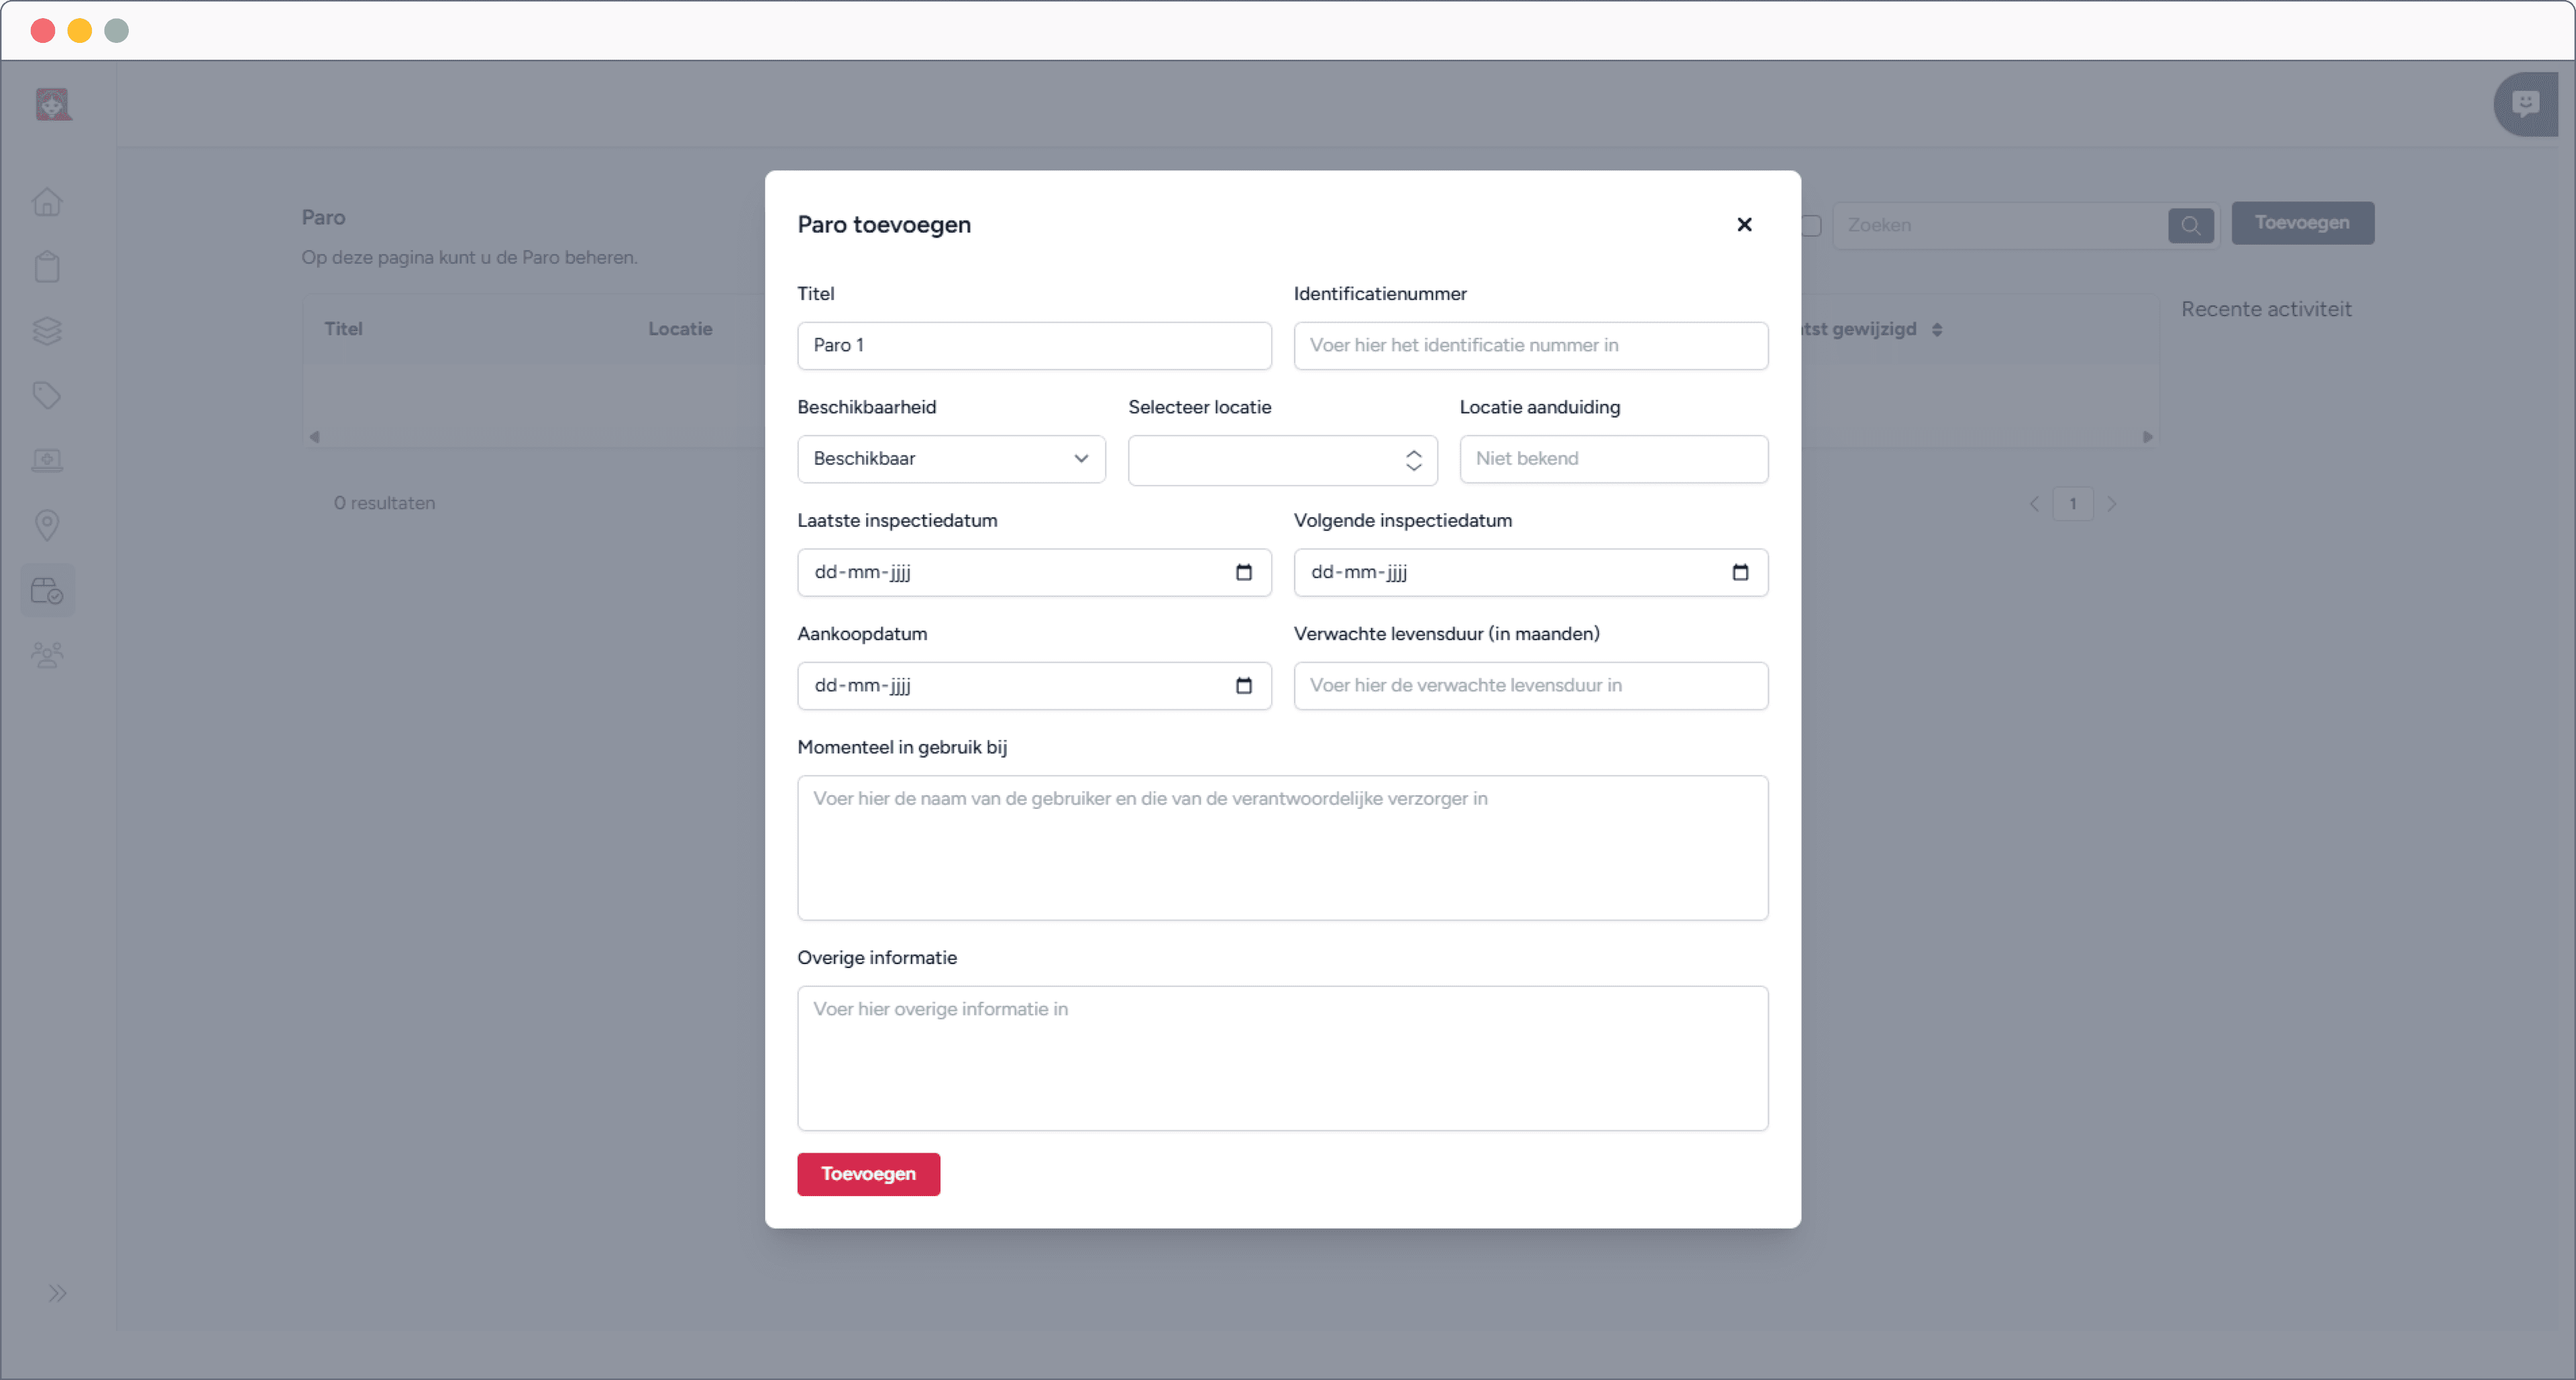Click the location pin sidebar icon

(x=47, y=525)
